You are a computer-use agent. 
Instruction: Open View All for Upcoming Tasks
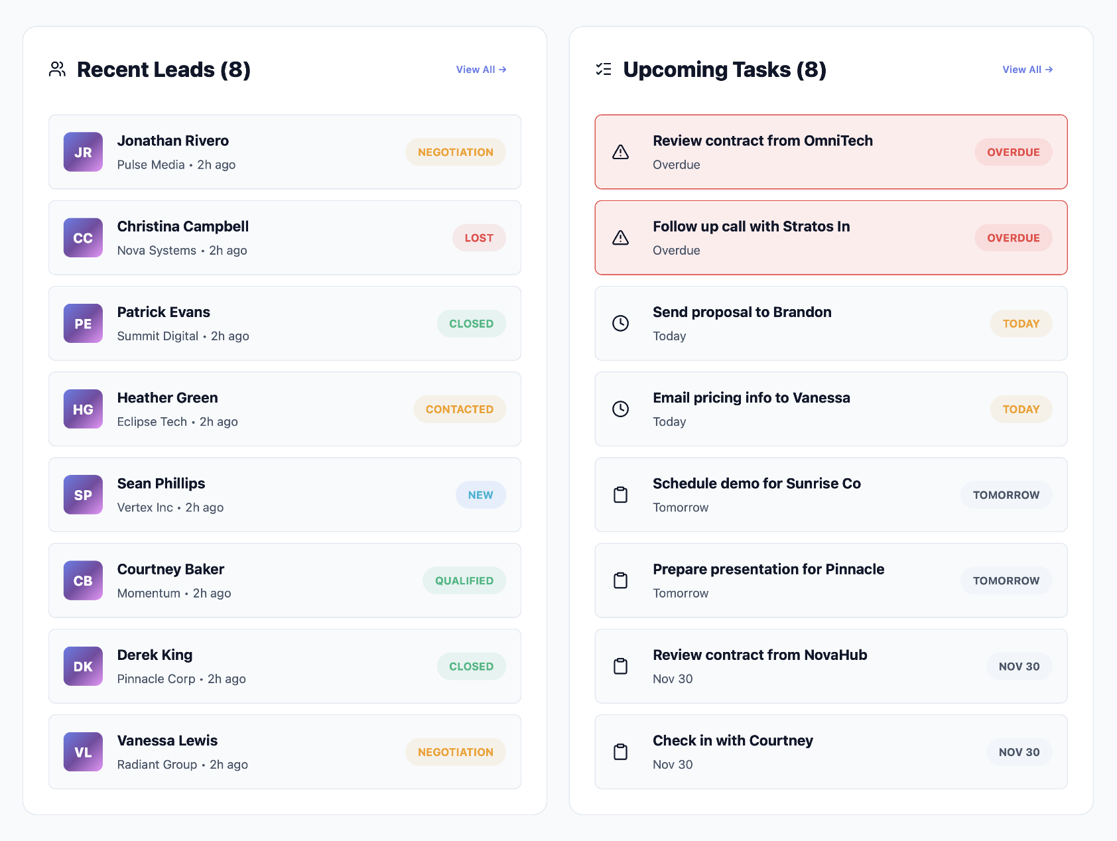coord(1027,69)
